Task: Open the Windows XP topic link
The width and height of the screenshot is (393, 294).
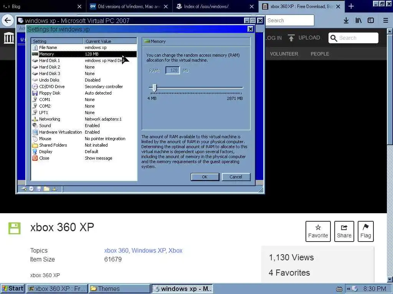Action: point(149,250)
